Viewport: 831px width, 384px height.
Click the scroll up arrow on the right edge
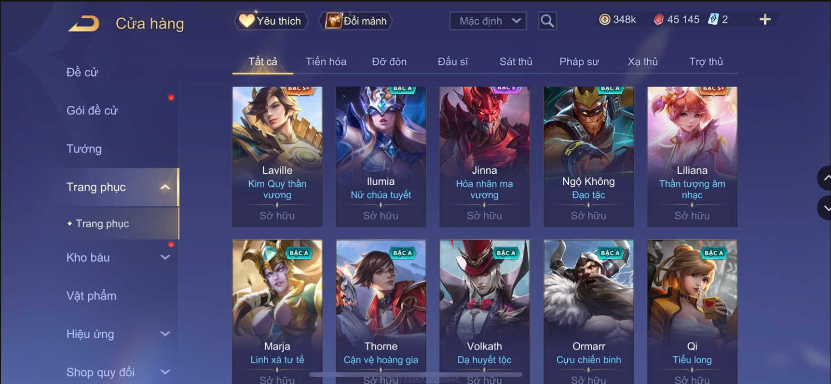(826, 178)
